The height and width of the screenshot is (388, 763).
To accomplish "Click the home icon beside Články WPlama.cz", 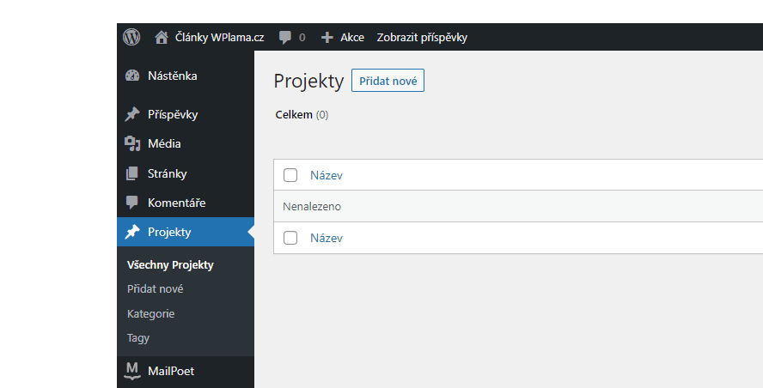I will point(161,38).
